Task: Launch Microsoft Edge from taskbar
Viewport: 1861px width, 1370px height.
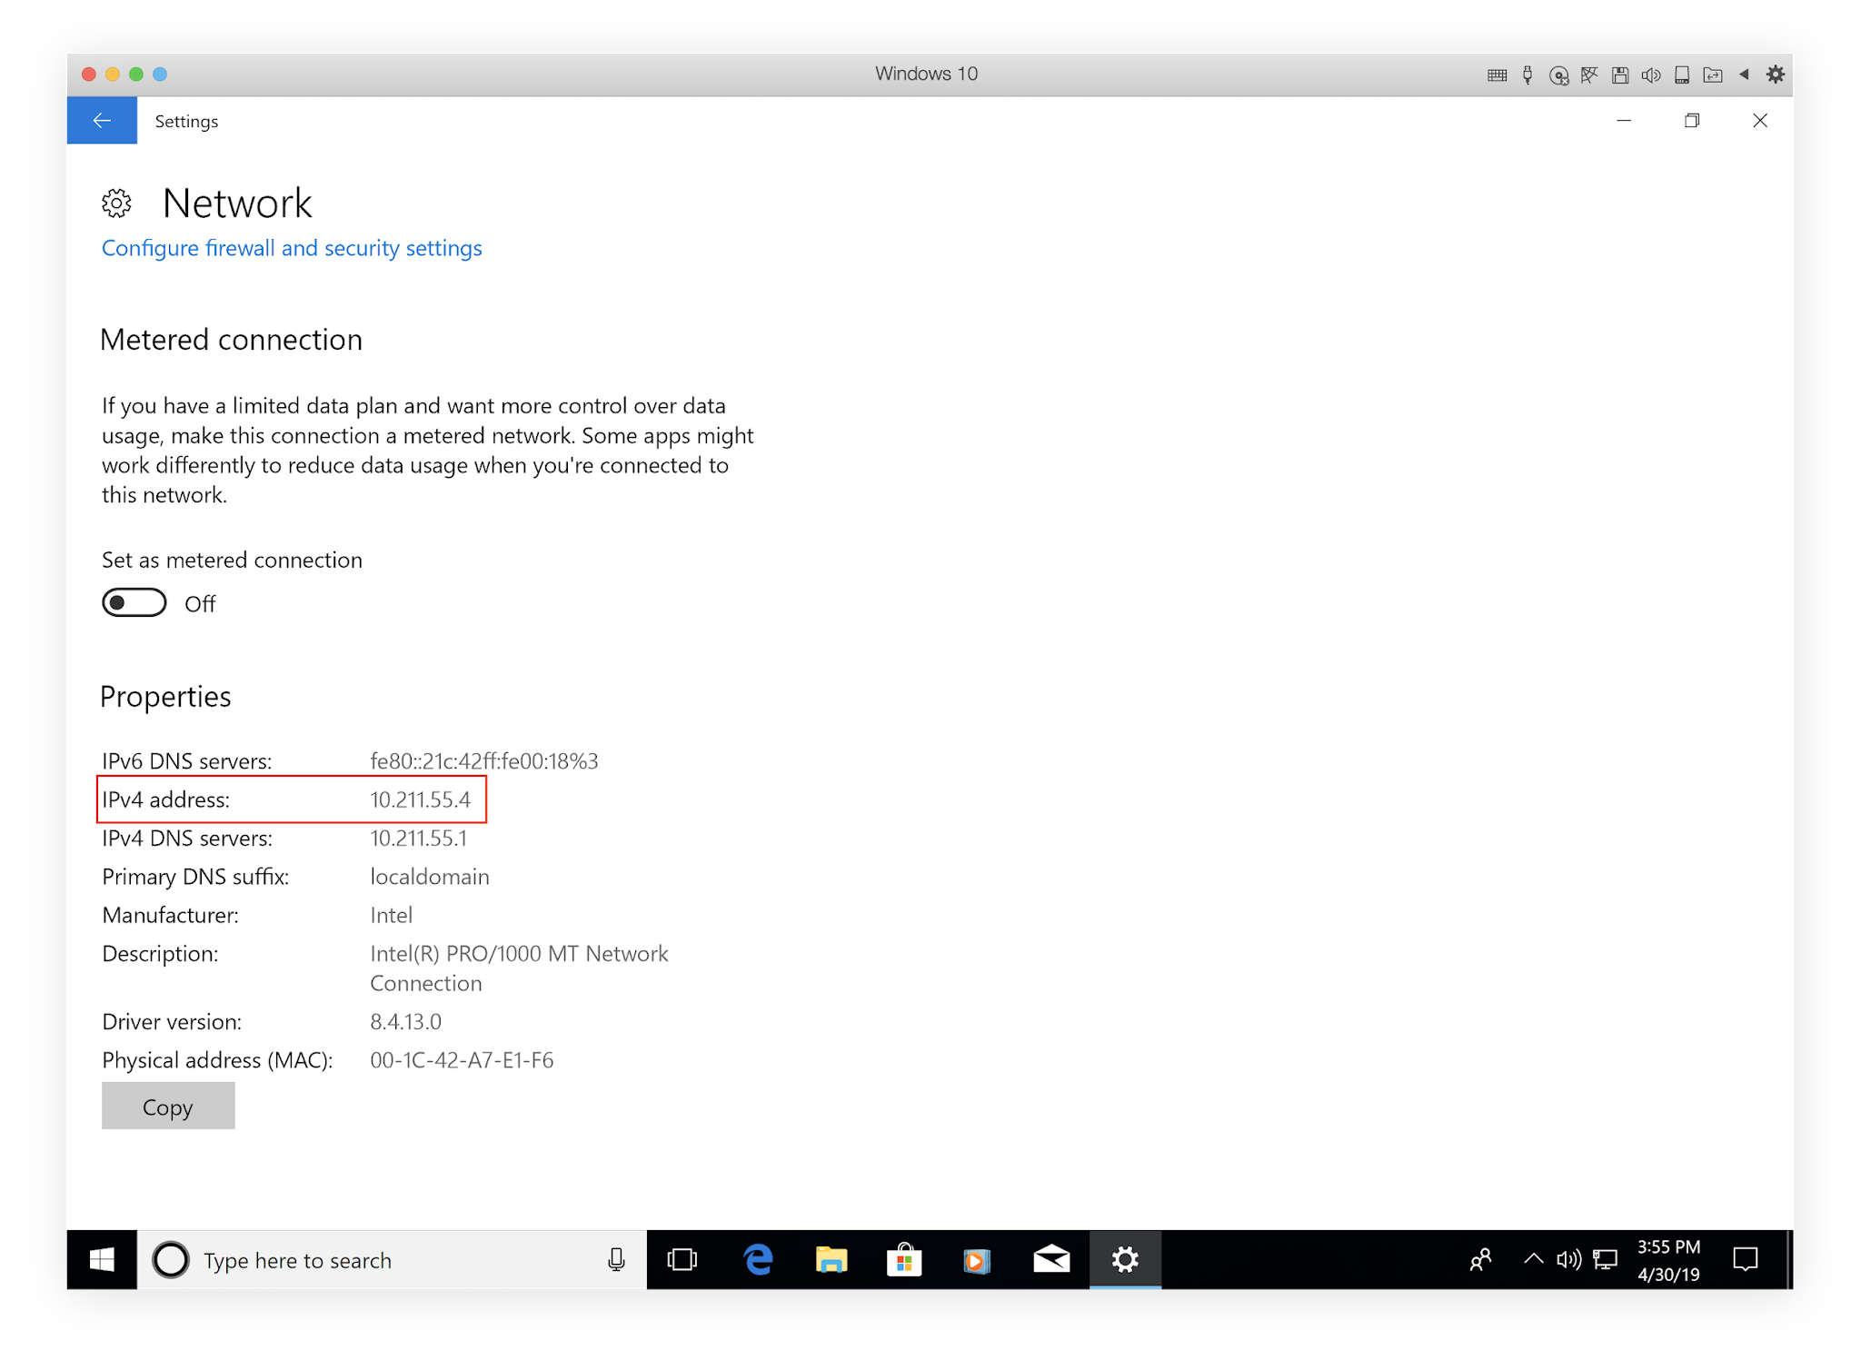Action: click(x=758, y=1260)
